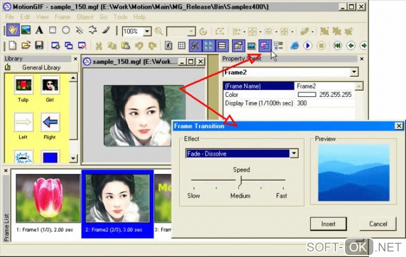Click the undo arrow icon

pyautogui.click(x=139, y=46)
